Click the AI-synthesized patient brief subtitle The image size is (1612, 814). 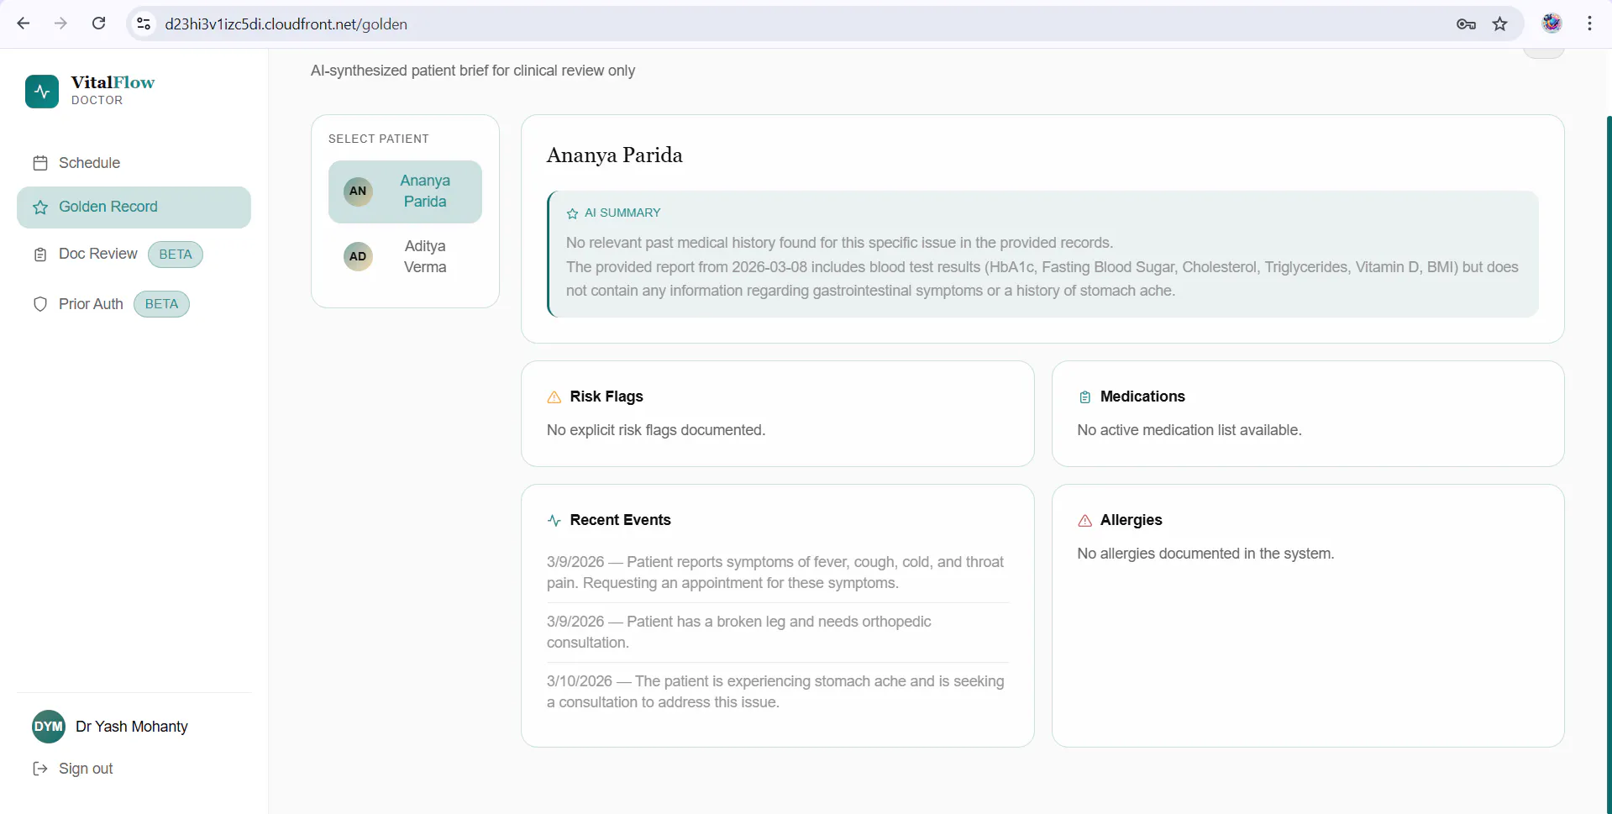[x=473, y=71]
